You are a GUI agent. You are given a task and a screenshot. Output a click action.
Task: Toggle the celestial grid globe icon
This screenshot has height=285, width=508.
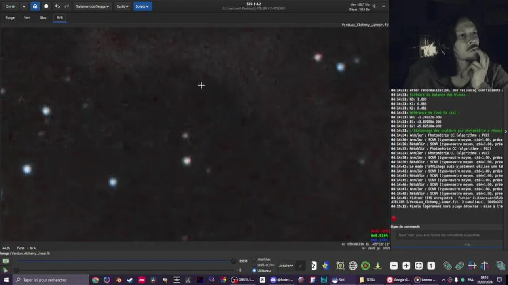(x=353, y=266)
